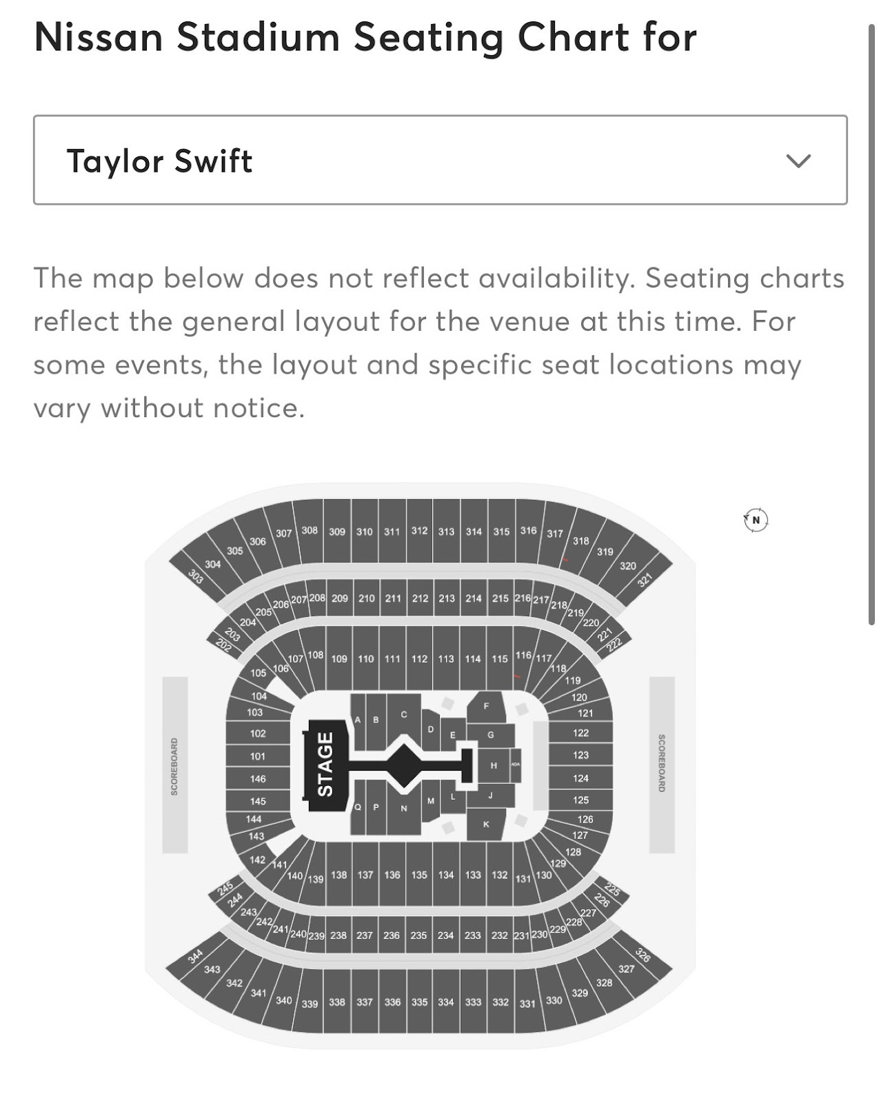The height and width of the screenshot is (1103, 881).
Task: Select section 101 behind stage
Action: coord(257,756)
